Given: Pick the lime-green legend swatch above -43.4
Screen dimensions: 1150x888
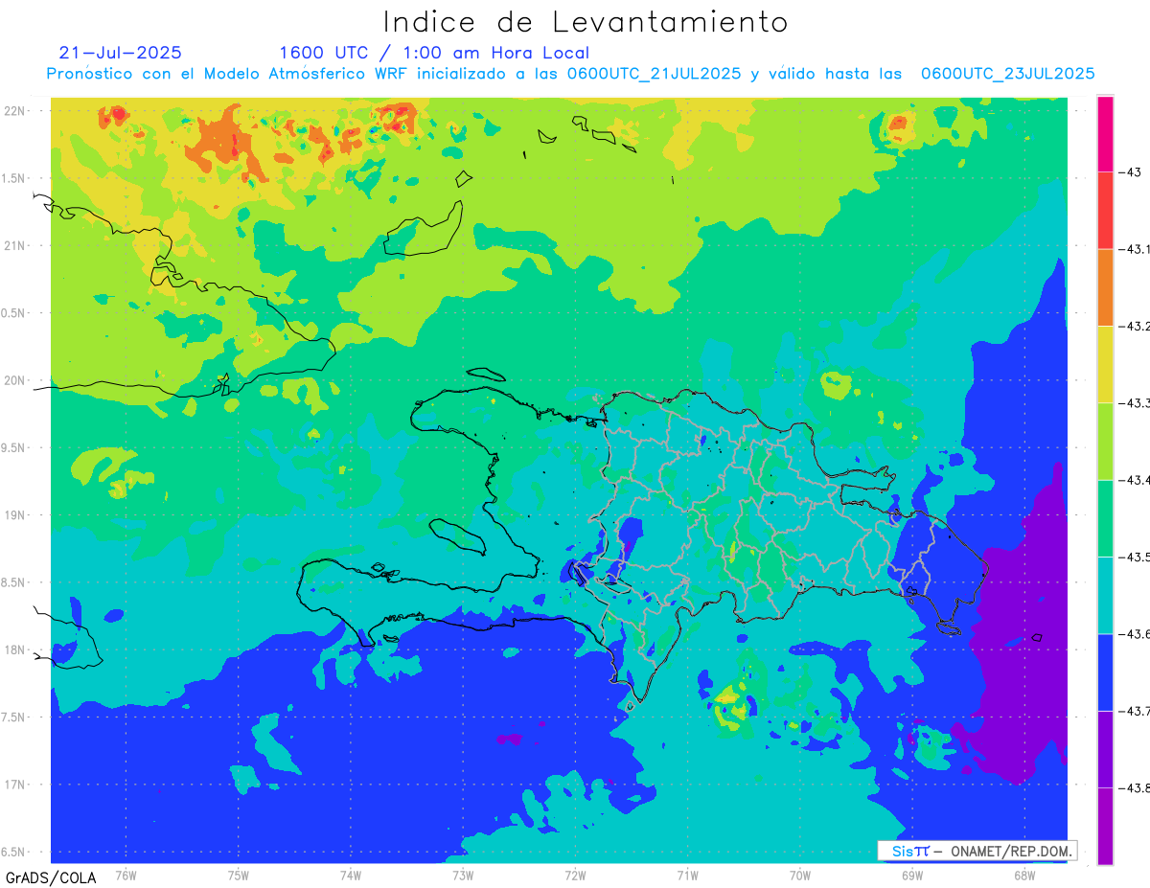Looking at the screenshot, I should click(1105, 441).
